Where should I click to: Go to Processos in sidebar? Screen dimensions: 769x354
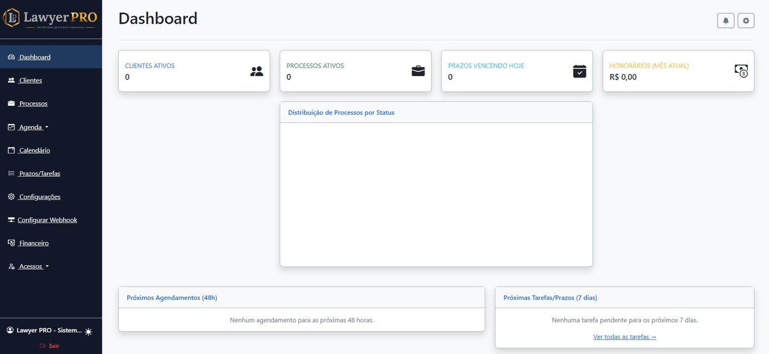point(33,104)
